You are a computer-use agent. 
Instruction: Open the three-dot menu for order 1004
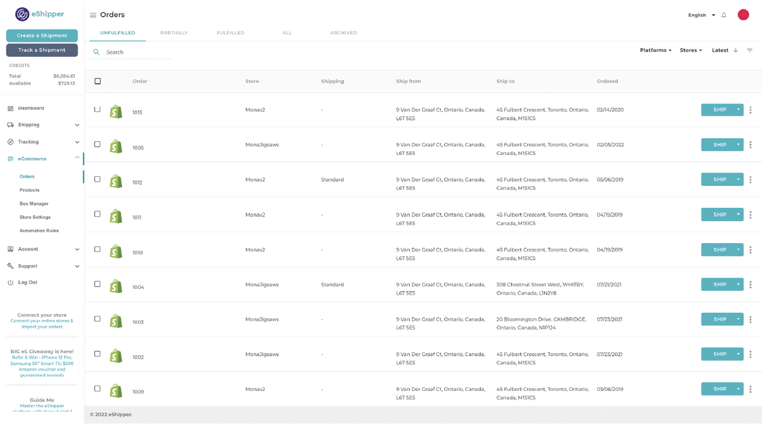pos(750,285)
